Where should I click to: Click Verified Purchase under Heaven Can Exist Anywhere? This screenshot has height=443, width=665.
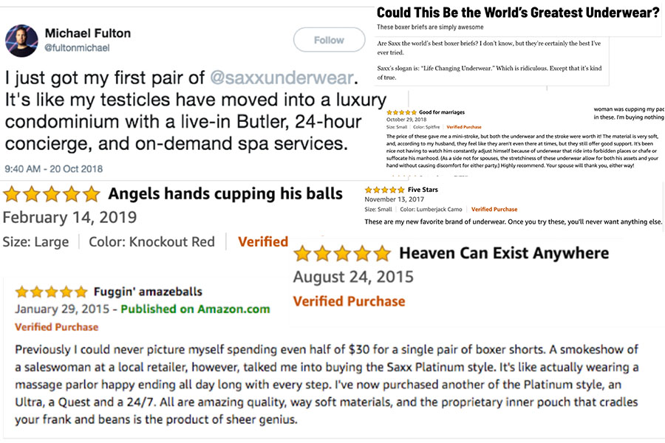point(349,301)
